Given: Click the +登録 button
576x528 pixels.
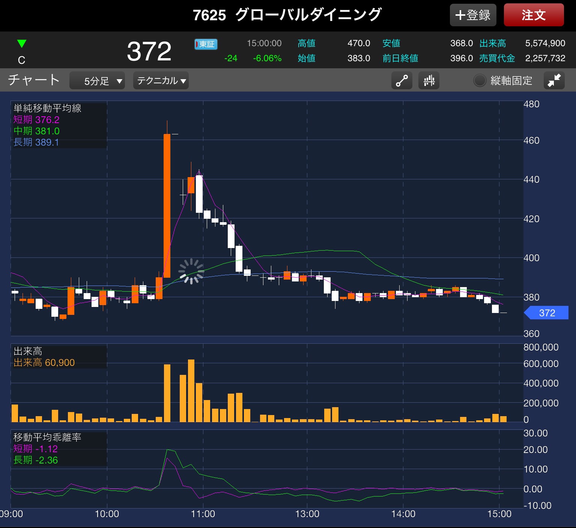Looking at the screenshot, I should click(473, 15).
